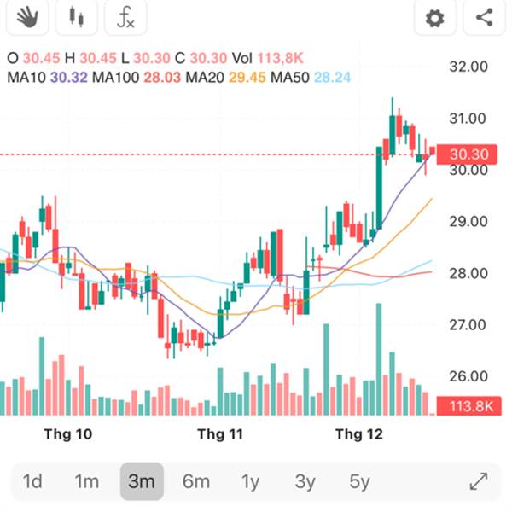Select the hand pan tool

click(x=27, y=17)
